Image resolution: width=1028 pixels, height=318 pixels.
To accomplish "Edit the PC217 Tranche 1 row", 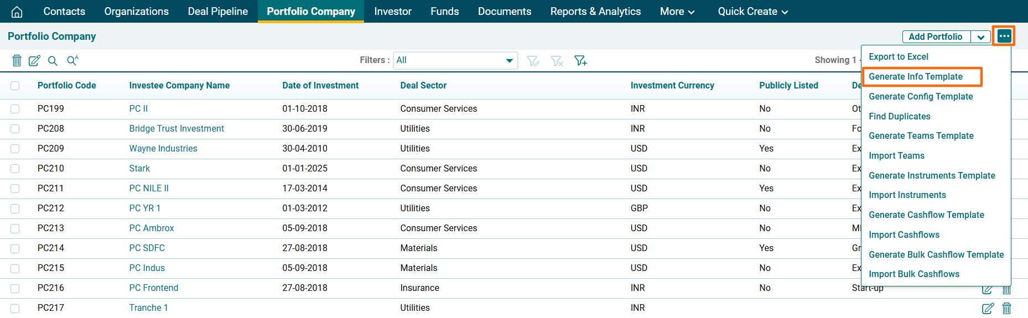I will click(x=988, y=308).
